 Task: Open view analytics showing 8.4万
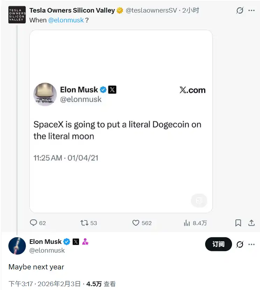187,223
